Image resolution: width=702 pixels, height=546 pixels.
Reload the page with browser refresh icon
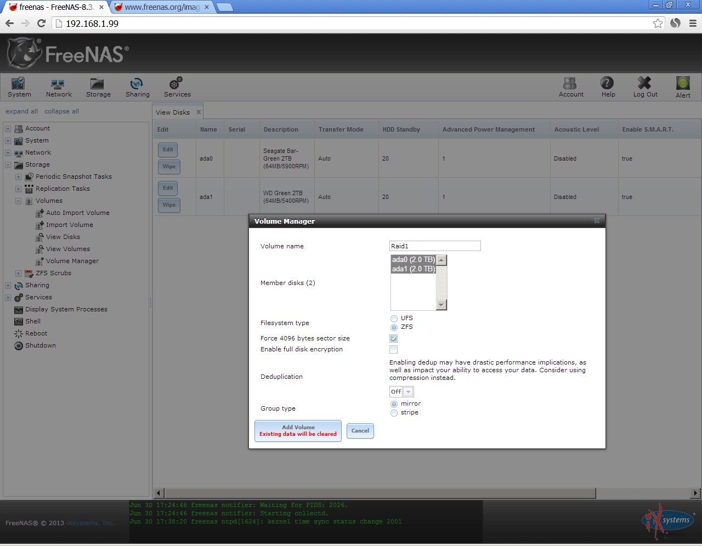[x=41, y=23]
